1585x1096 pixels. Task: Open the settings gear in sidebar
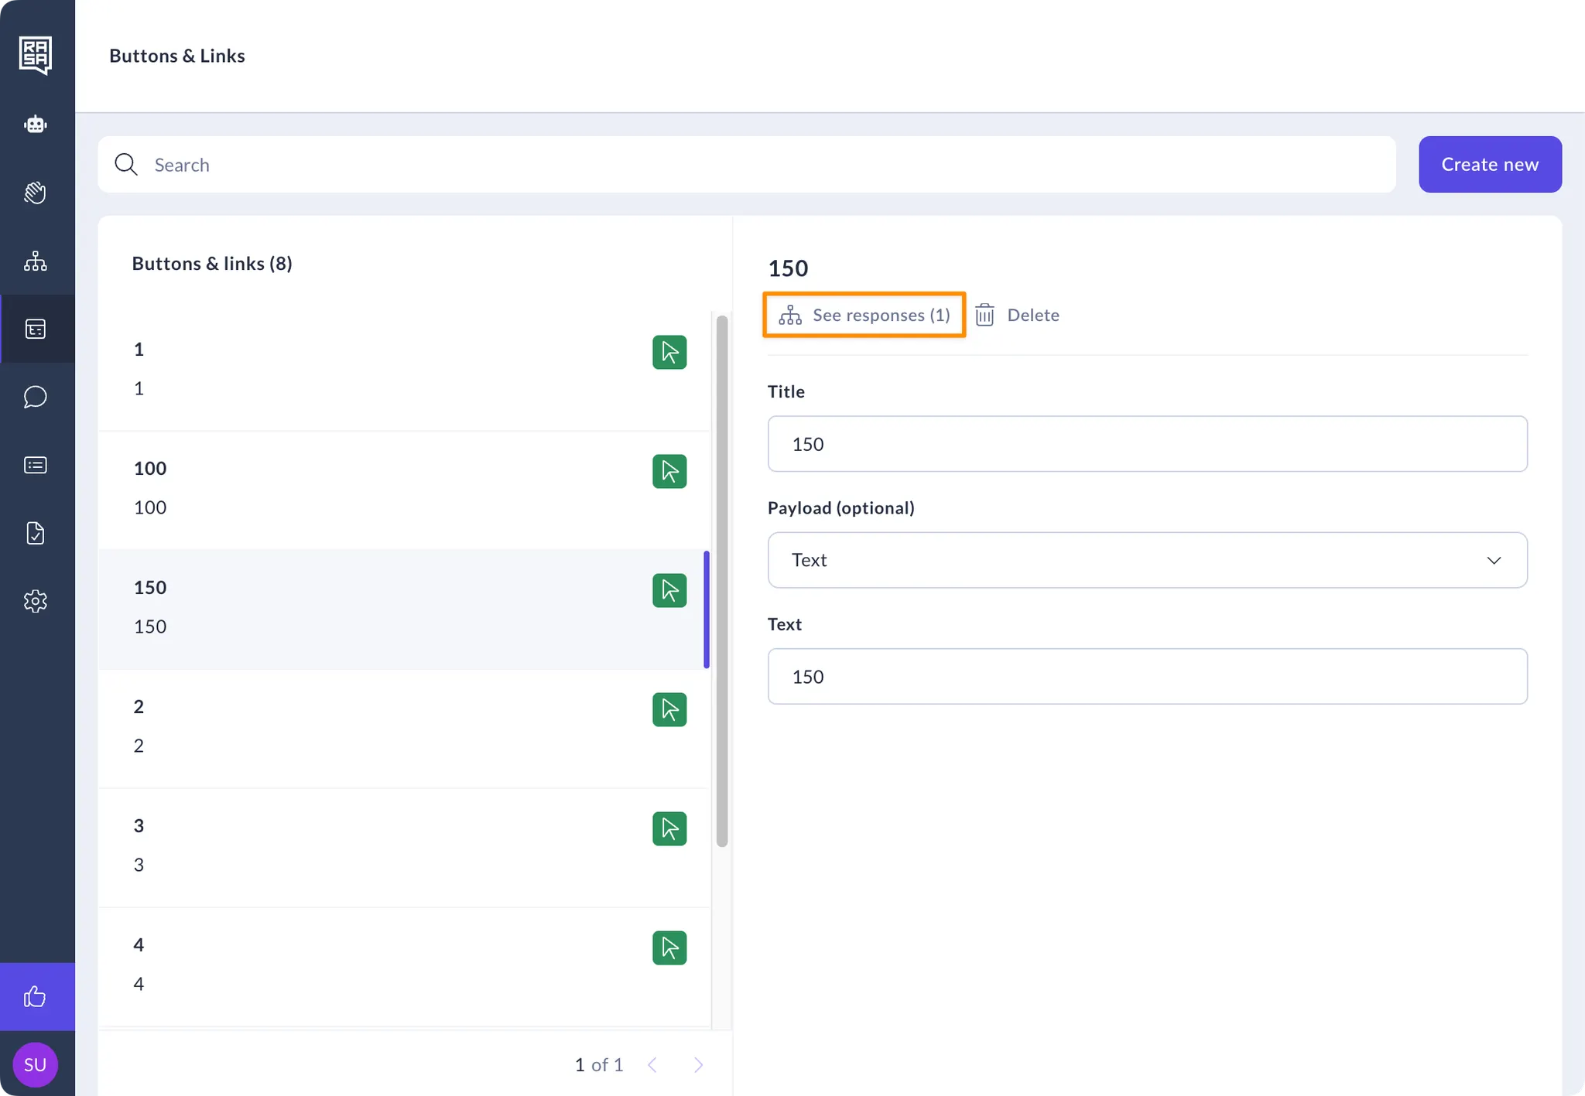[x=36, y=601]
